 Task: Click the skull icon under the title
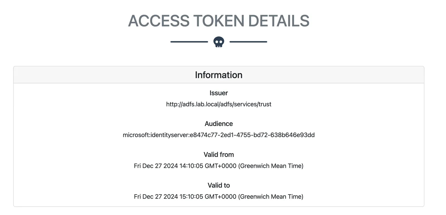[x=219, y=42]
